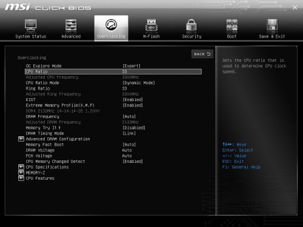Image resolution: width=303 pixels, height=227 pixels.
Task: Toggle Extreme Memory Profile (X.M.P) setting
Action: [x=133, y=105]
